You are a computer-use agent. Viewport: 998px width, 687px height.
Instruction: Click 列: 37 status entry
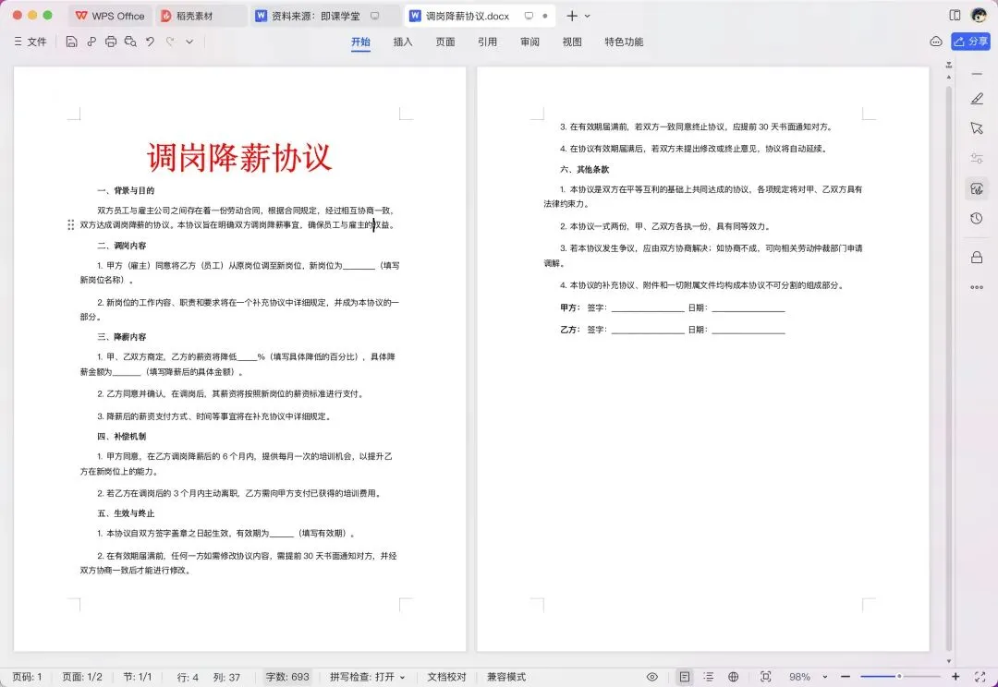tap(226, 677)
